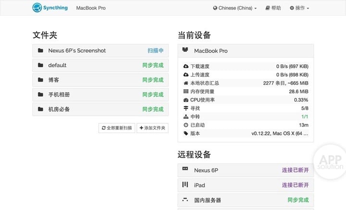Click the 添加文件夹 add folder button
Viewport: 346px width, 210px height.
(152, 128)
